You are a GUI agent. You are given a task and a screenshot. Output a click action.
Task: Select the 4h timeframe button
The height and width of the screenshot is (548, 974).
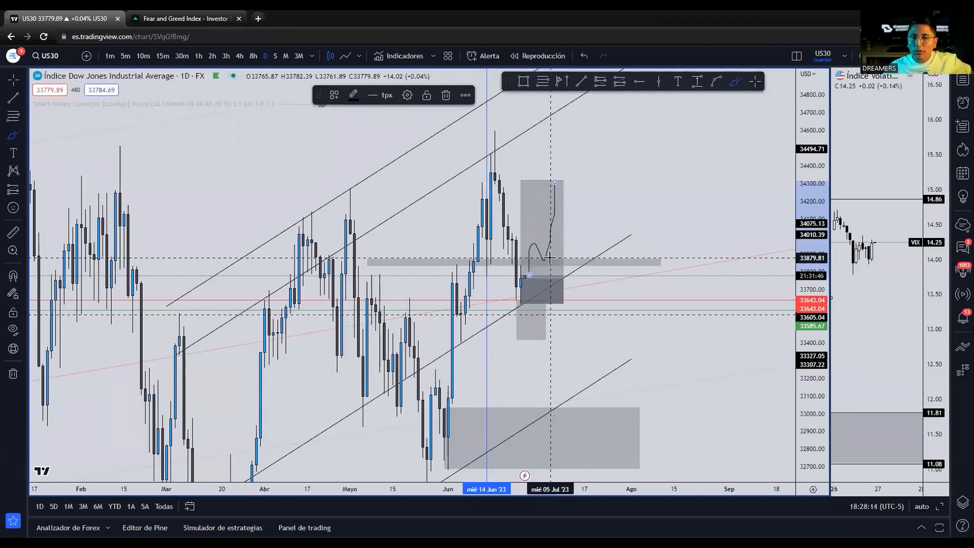[x=239, y=56]
